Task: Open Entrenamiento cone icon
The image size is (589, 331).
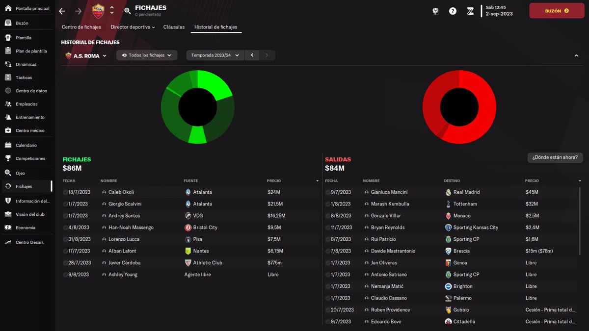Action: (8, 117)
